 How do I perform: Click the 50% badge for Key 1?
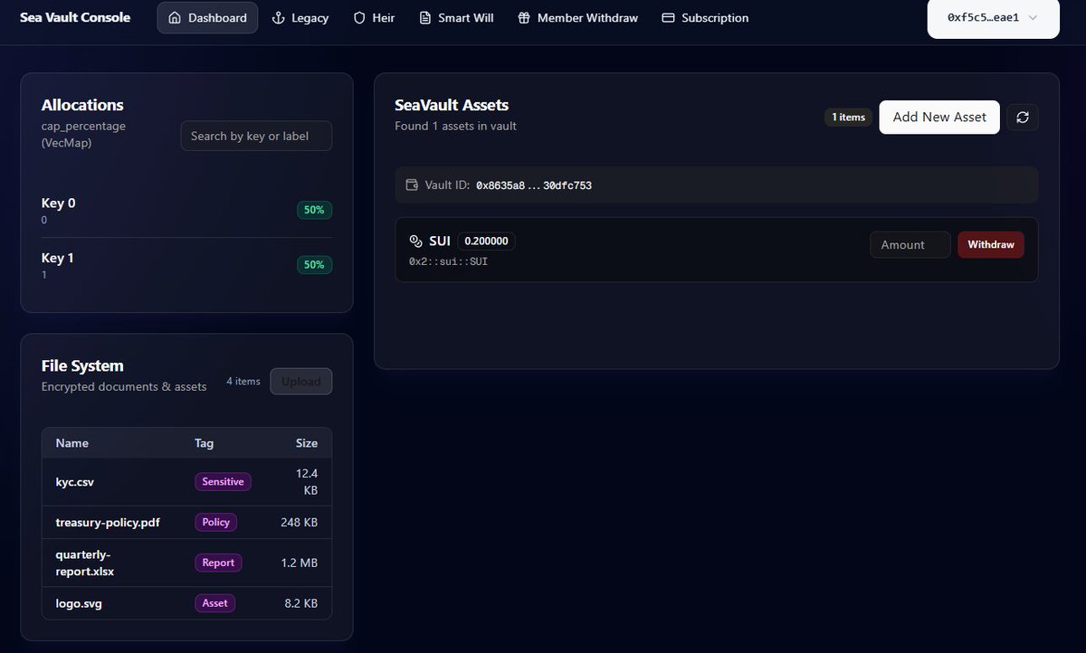coord(314,265)
